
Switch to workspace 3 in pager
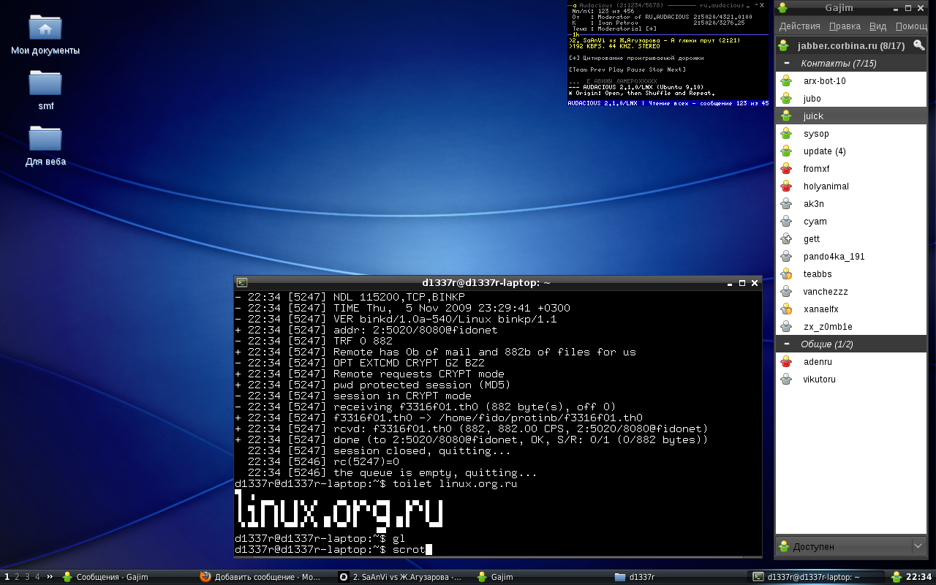click(27, 577)
